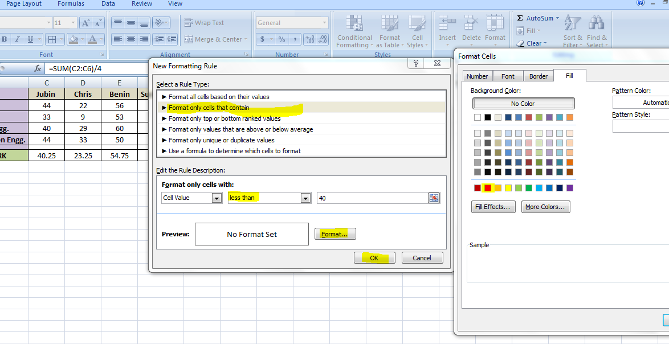Viewport: 669px width, 344px height.
Task: Select 'Use a formula to determine' rule type
Action: coord(301,151)
